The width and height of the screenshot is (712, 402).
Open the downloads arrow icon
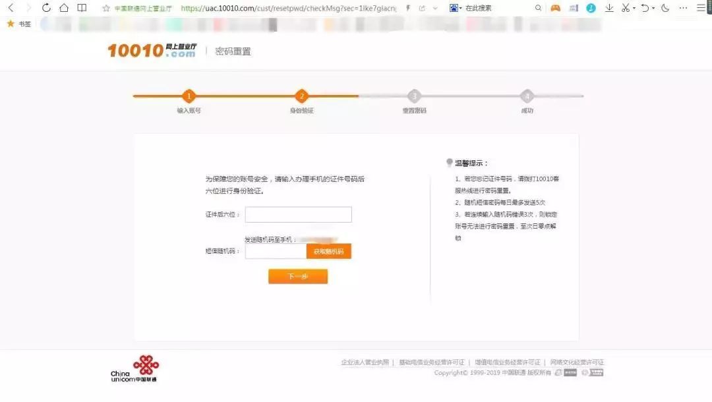pos(609,8)
